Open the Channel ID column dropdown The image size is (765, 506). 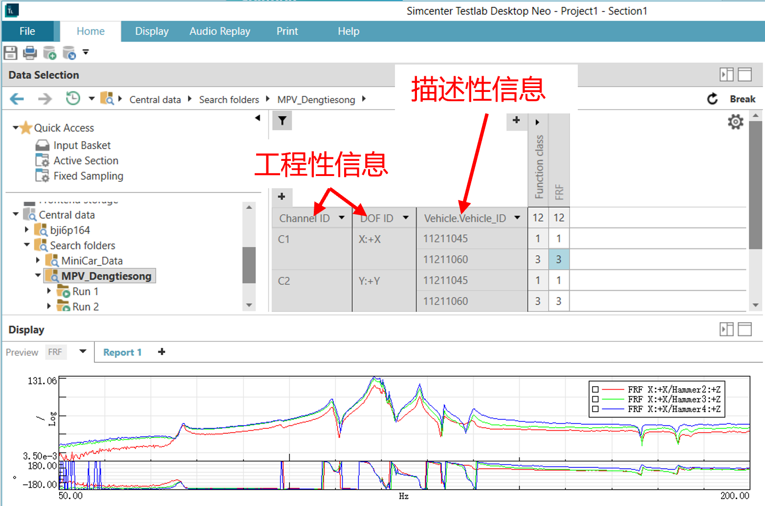[342, 218]
